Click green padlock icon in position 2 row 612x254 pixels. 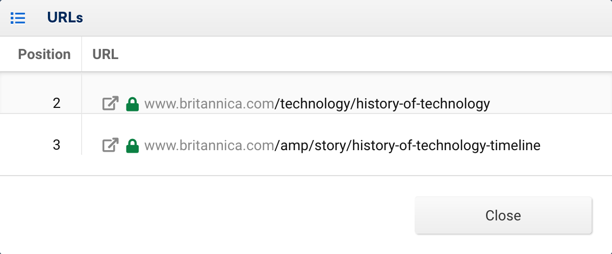pyautogui.click(x=133, y=104)
